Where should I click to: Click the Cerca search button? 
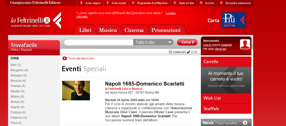click(187, 42)
